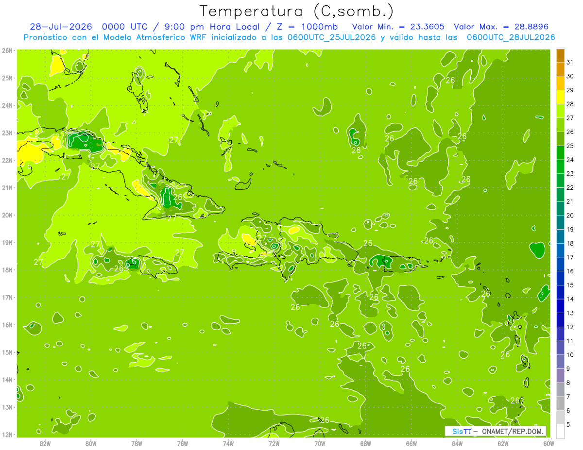The height and width of the screenshot is (450, 583).
Task: Click the "74W" longitude label
Action: pos(228,444)
